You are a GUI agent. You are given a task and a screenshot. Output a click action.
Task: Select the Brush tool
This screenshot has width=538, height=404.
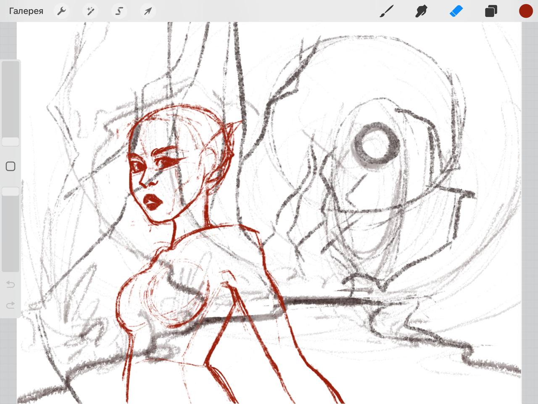pos(387,11)
